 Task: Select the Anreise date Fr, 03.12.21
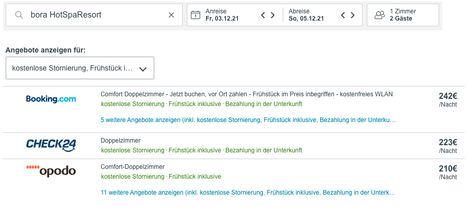pos(222,19)
